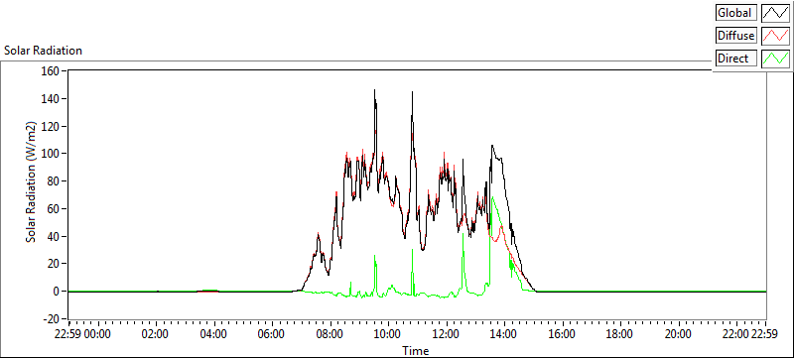Click the Direct plot legend label

click(736, 59)
